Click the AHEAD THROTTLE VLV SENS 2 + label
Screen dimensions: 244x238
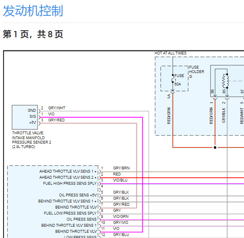point(68,177)
